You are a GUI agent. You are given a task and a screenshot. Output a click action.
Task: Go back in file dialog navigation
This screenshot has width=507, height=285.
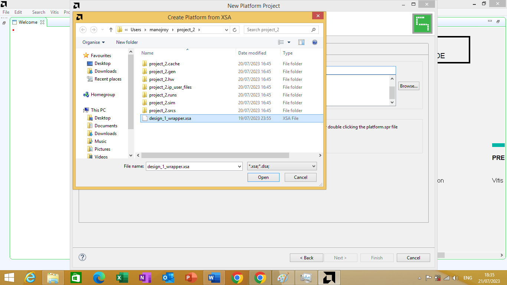[x=83, y=30]
